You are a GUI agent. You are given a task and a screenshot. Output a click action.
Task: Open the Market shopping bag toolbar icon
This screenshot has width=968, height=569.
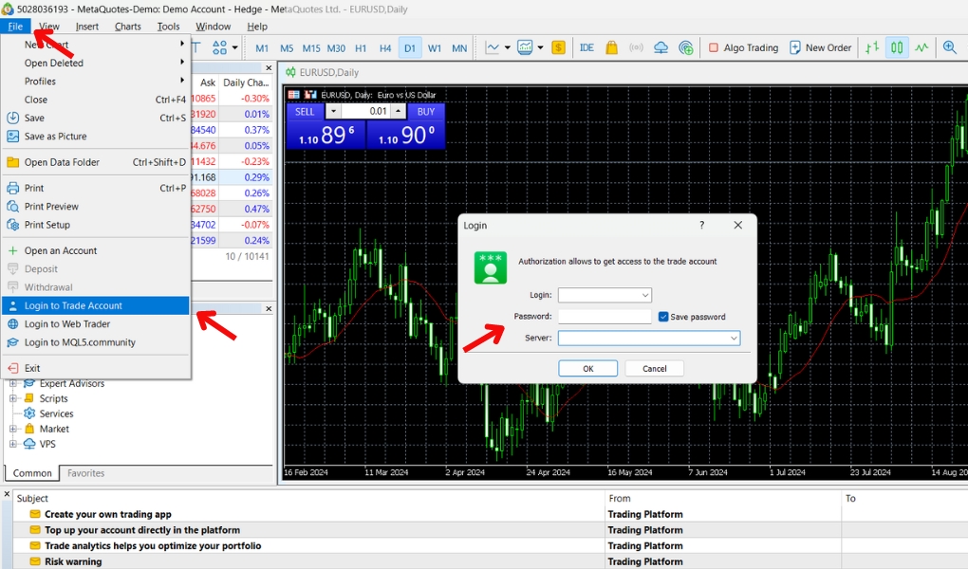[611, 47]
